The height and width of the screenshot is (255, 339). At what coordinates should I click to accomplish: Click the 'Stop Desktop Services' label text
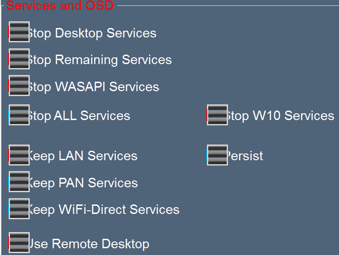click(x=93, y=33)
